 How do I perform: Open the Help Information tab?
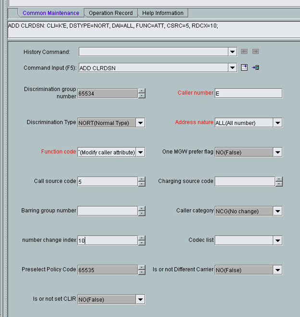click(x=163, y=13)
